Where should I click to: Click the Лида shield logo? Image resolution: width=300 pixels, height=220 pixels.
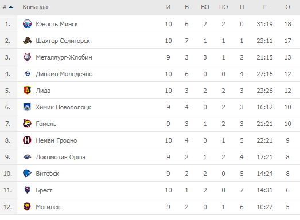point(27,90)
